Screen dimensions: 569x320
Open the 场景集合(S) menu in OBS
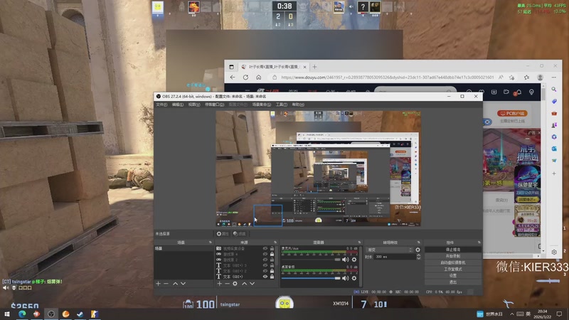click(262, 105)
